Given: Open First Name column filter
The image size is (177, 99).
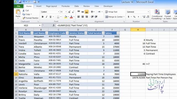Looking at the screenshot, I should click(x=32, y=33).
